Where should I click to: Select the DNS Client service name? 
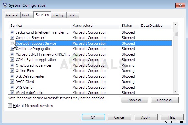pyautogui.click(x=24, y=87)
